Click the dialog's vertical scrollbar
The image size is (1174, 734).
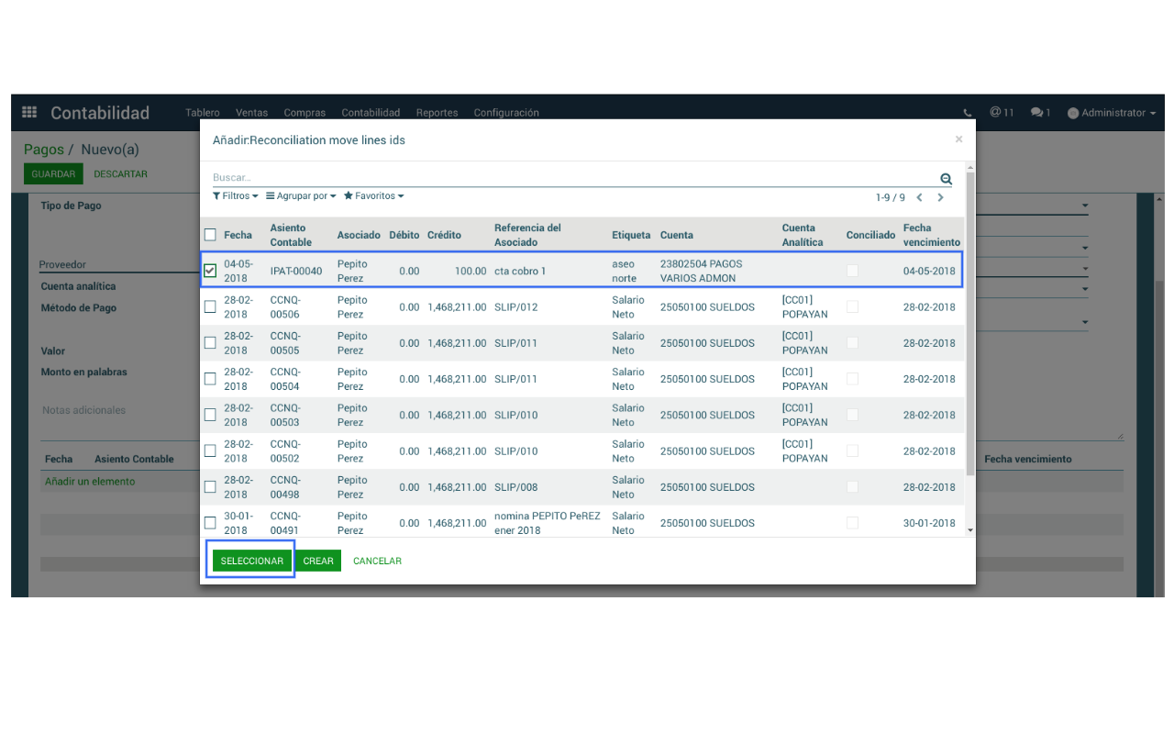(x=970, y=321)
